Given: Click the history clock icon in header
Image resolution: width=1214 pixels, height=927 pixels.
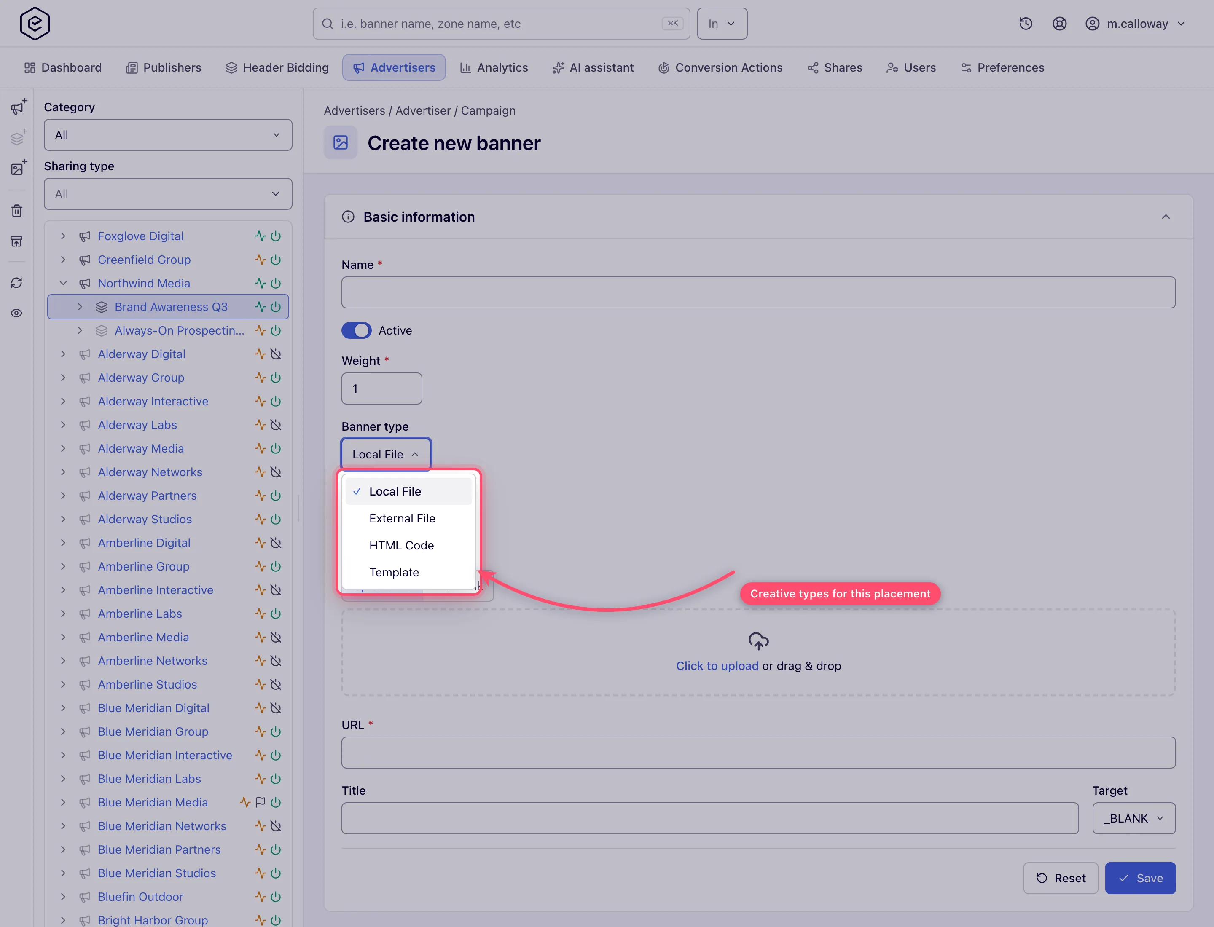Looking at the screenshot, I should 1026,24.
